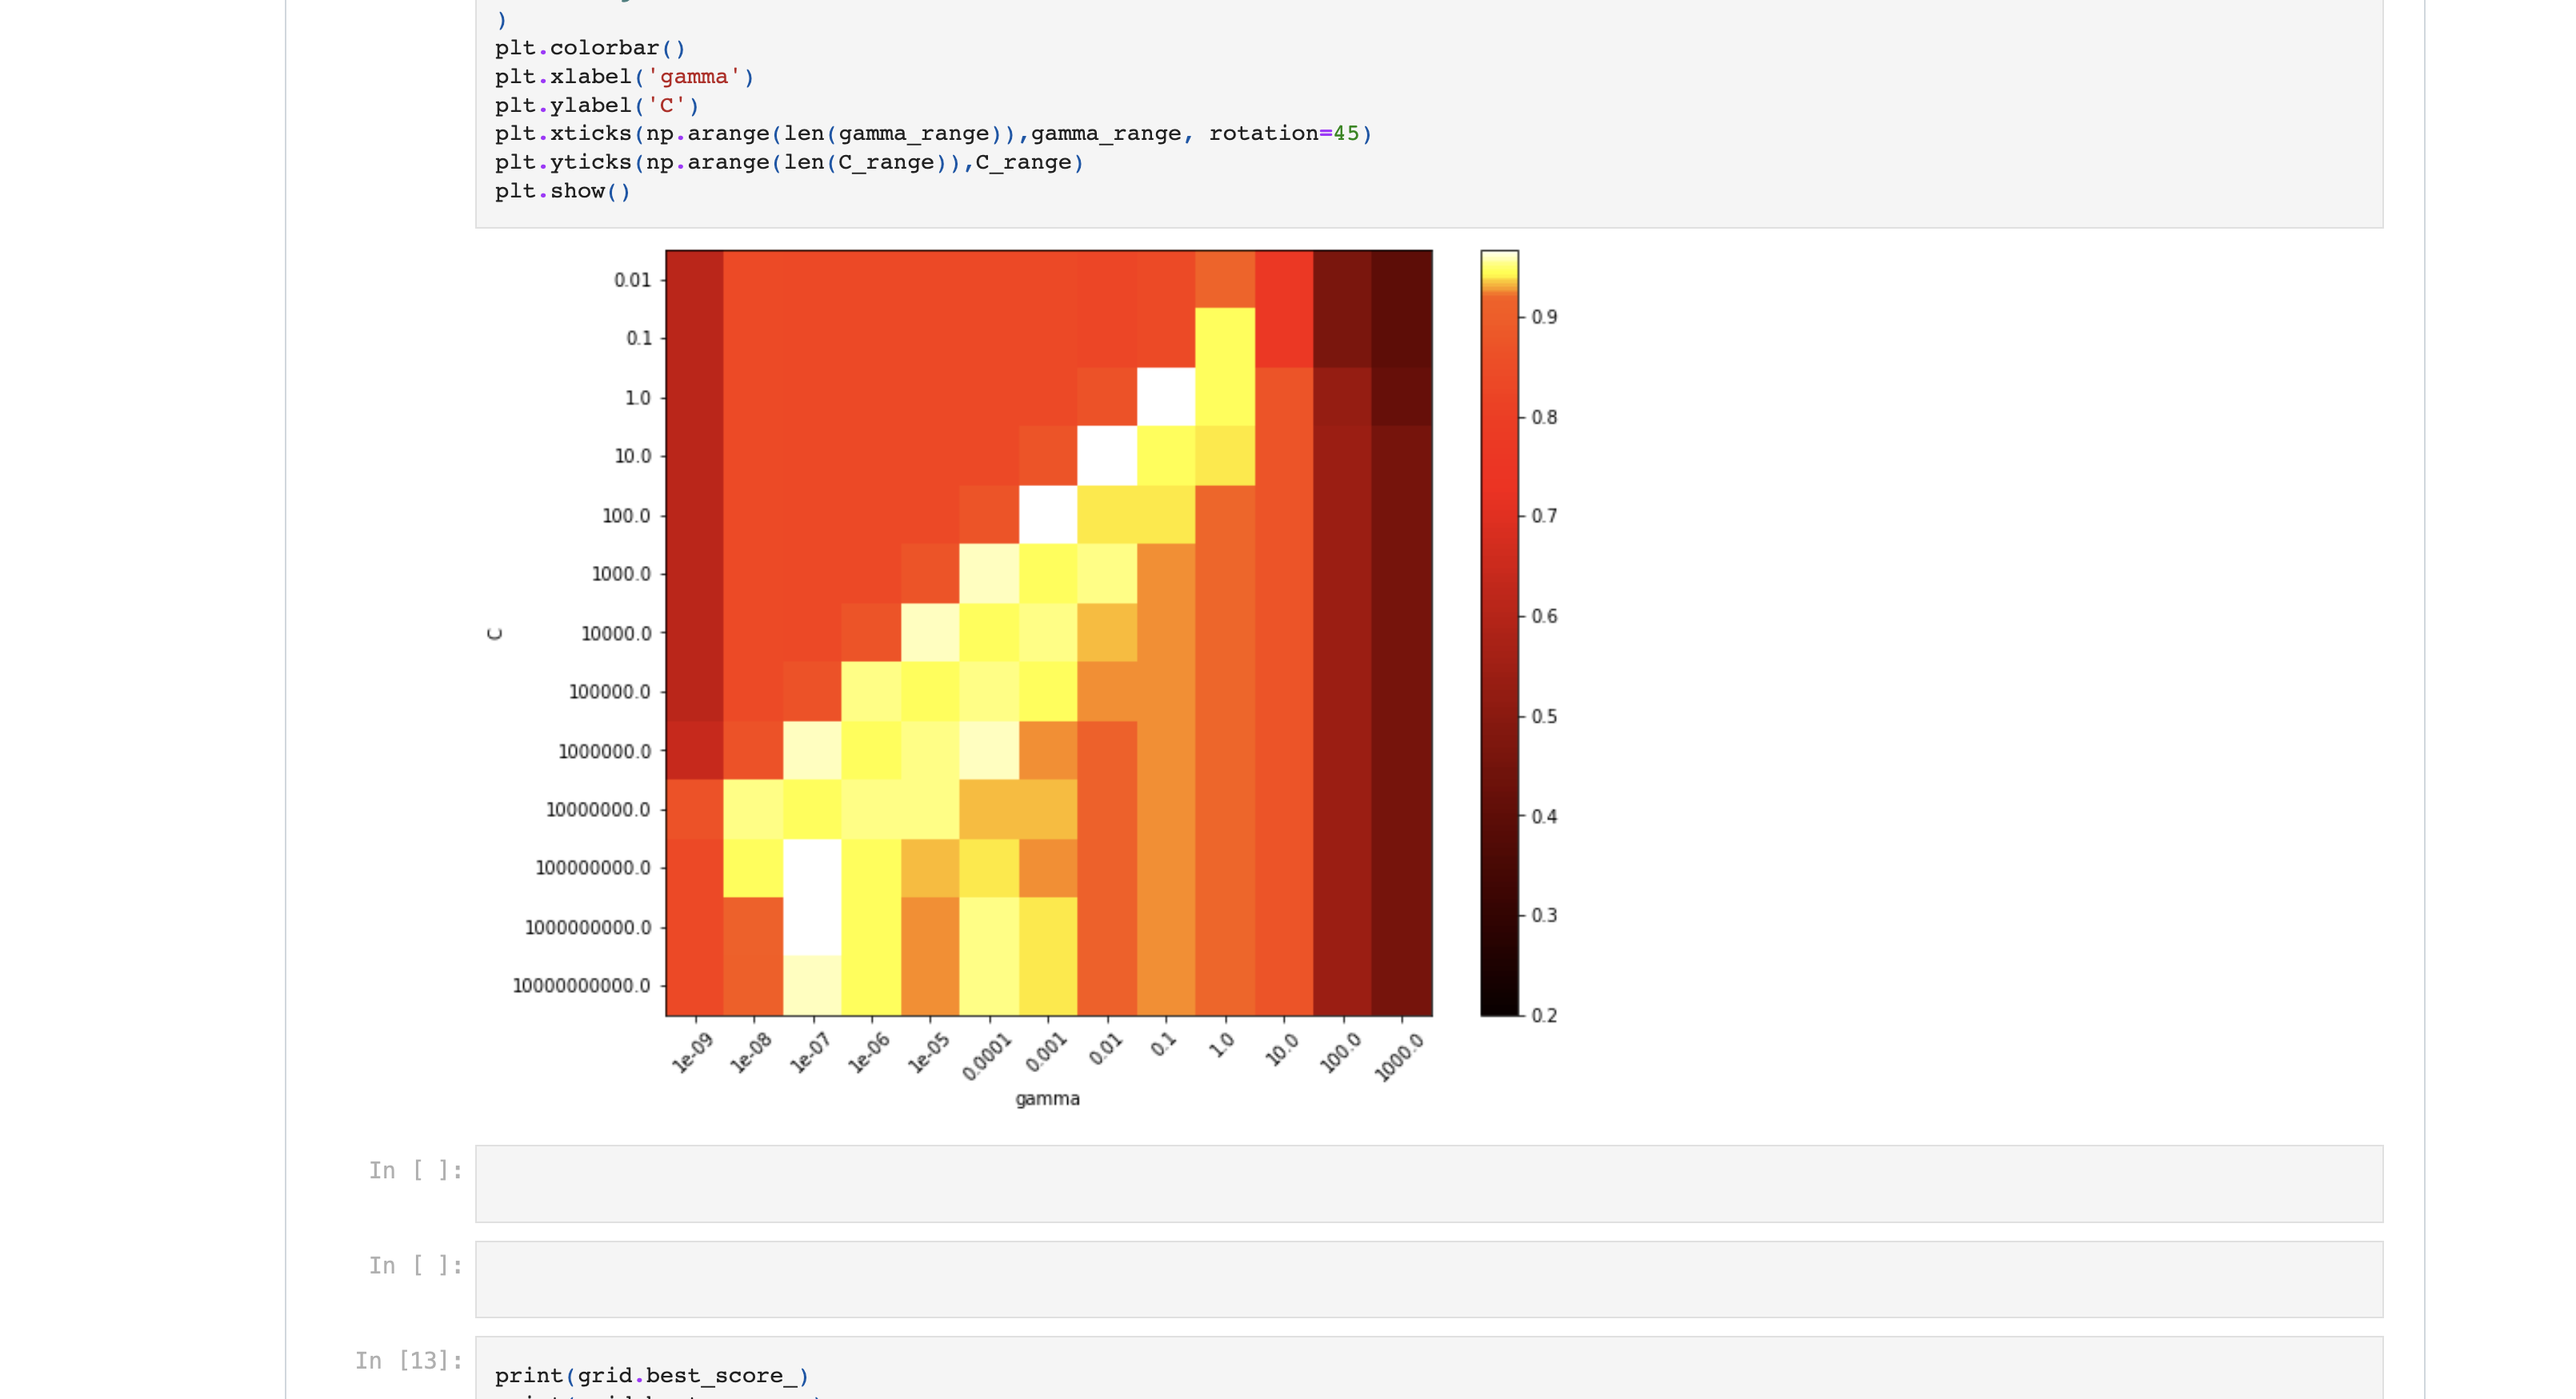Click the 0.2 colorbar tick label
The width and height of the screenshot is (2576, 1399).
click(1544, 1015)
